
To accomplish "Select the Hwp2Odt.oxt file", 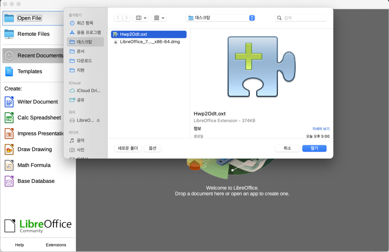I will (x=149, y=34).
